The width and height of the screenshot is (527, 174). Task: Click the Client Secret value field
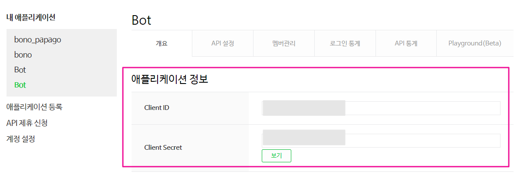click(381, 140)
